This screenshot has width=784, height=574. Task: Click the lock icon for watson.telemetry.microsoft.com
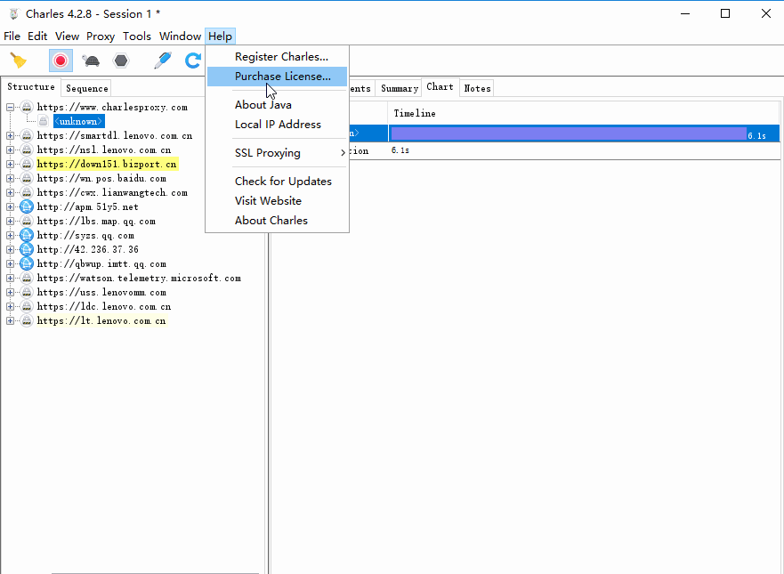click(27, 278)
